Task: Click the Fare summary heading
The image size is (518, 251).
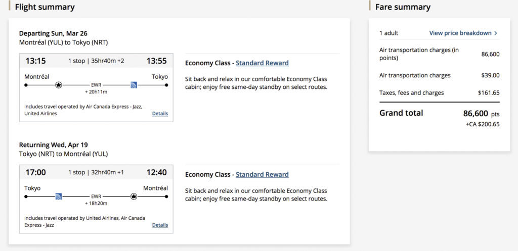Action: point(403,7)
